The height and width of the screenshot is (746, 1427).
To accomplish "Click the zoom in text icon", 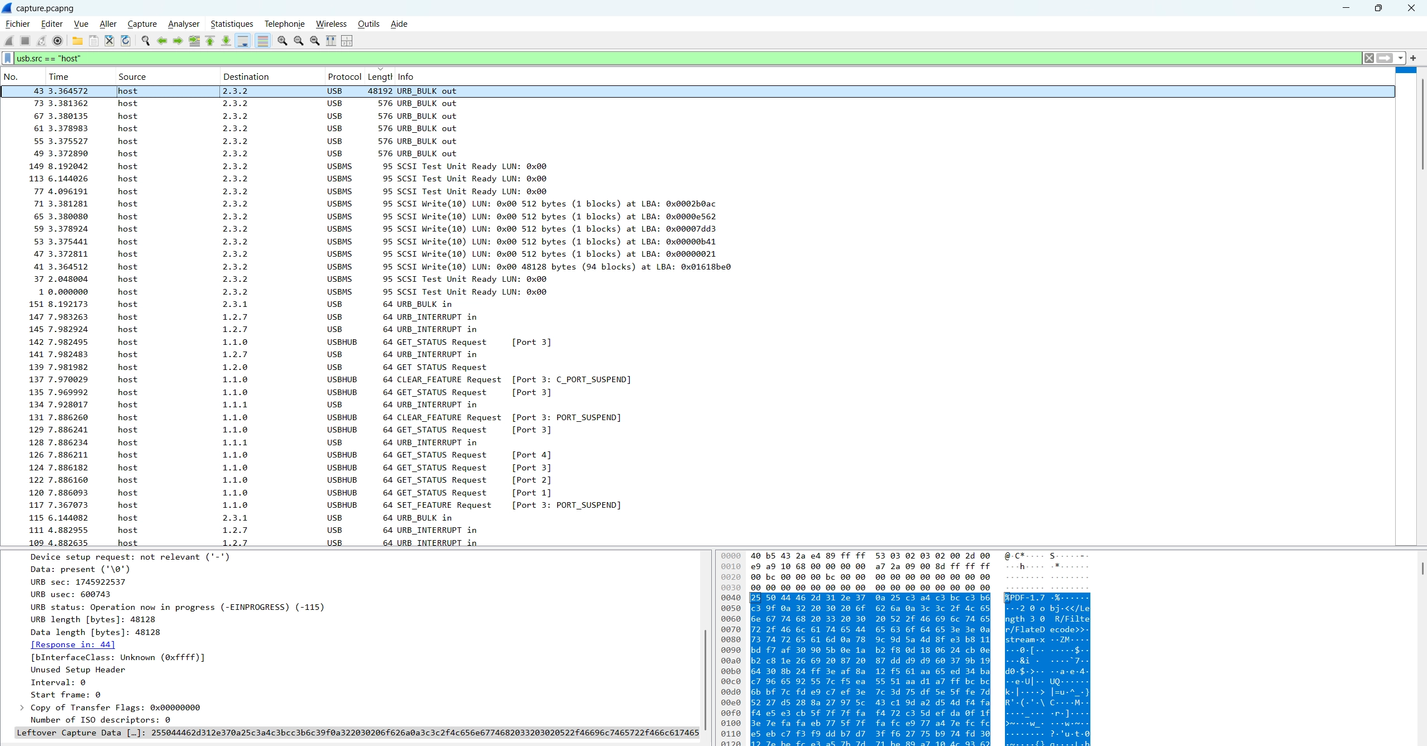I will (282, 41).
